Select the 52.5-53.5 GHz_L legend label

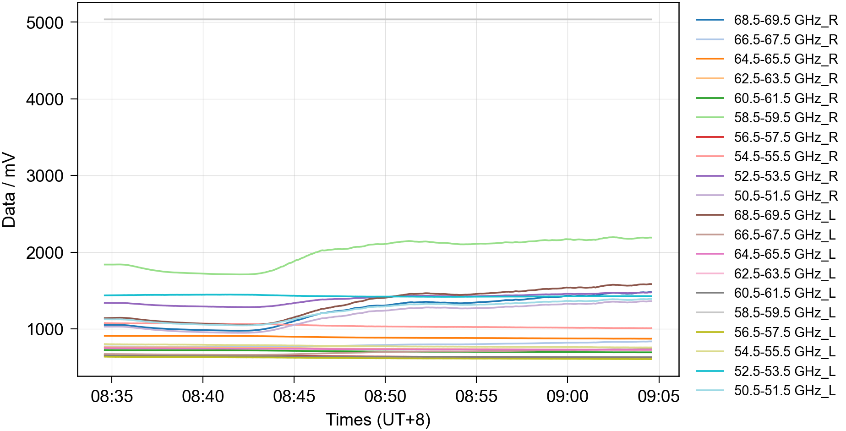click(x=785, y=371)
